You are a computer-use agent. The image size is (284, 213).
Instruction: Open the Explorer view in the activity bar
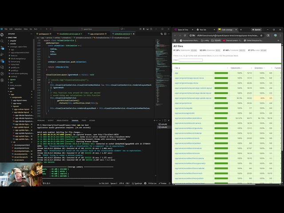click(2, 35)
